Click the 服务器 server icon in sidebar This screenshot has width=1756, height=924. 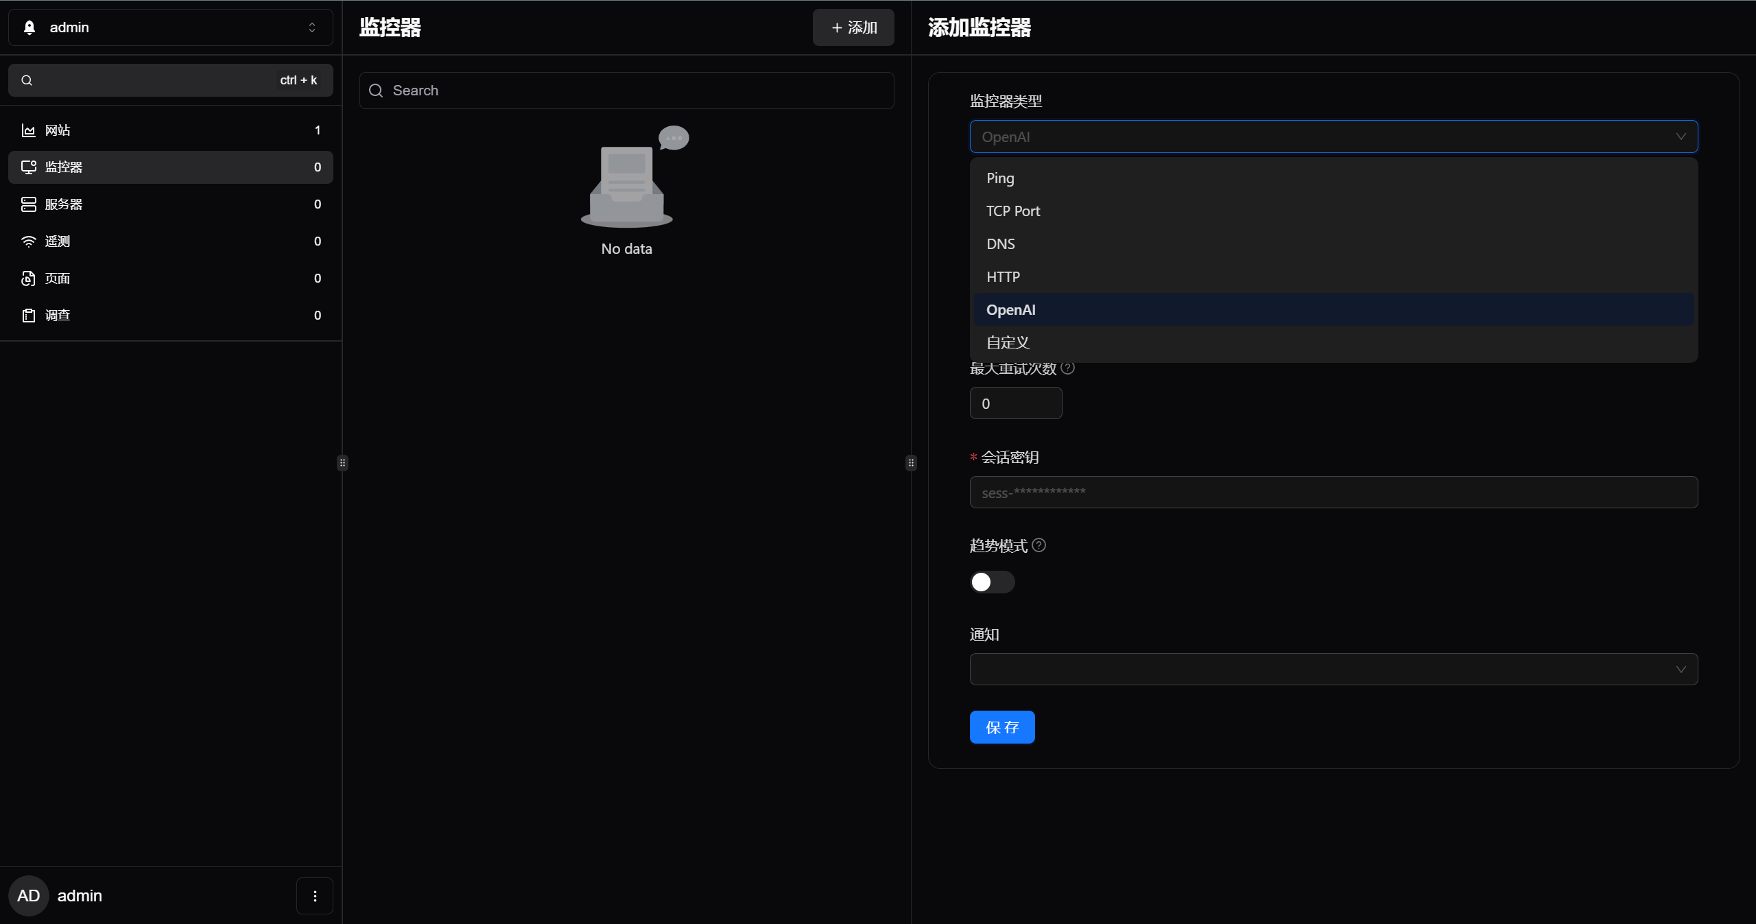tap(28, 204)
